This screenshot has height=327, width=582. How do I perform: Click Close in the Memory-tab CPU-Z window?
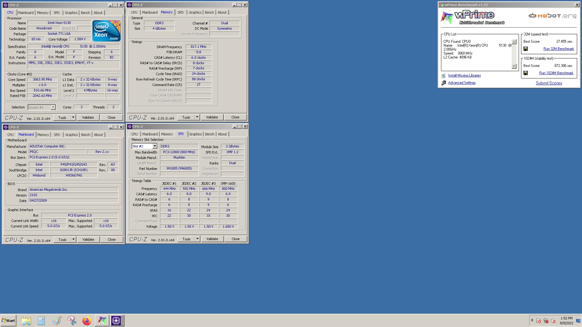pyautogui.click(x=235, y=117)
